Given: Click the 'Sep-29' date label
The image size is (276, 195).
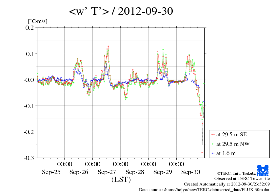Looking at the screenshot, I should [163, 172].
